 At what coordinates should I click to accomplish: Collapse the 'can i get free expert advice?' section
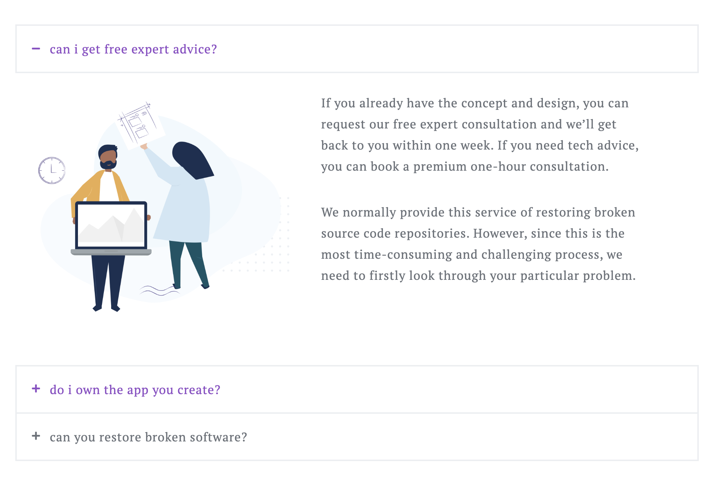click(x=357, y=49)
